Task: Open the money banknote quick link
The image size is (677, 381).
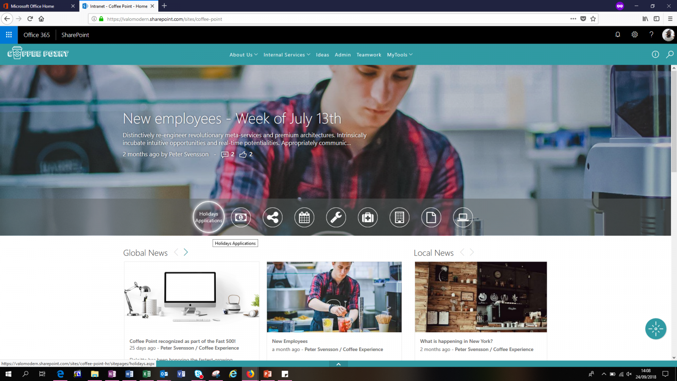Action: 241,218
